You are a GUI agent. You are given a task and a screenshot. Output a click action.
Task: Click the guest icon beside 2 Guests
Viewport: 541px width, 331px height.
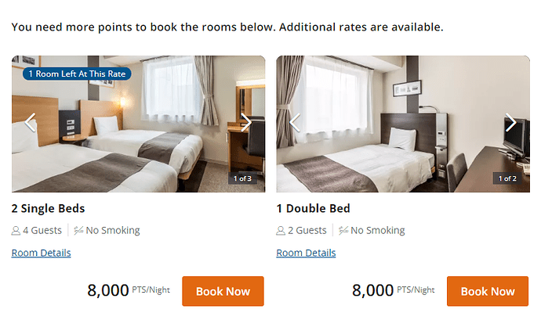(281, 230)
